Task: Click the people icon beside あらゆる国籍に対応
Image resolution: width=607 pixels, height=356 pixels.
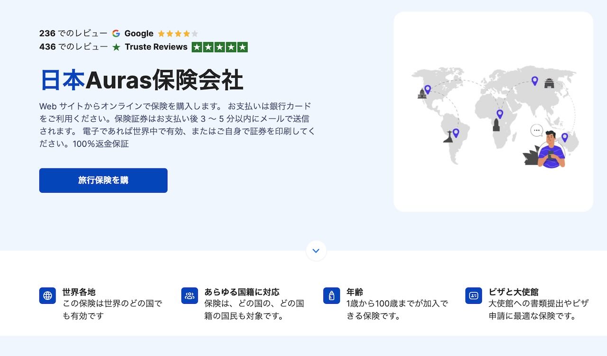Action: [190, 296]
